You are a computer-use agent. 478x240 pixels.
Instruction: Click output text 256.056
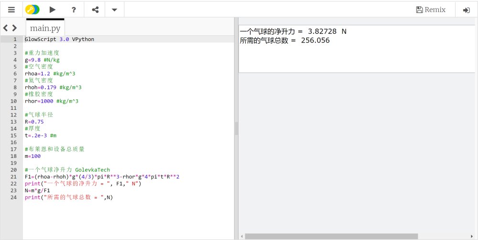[x=315, y=41]
